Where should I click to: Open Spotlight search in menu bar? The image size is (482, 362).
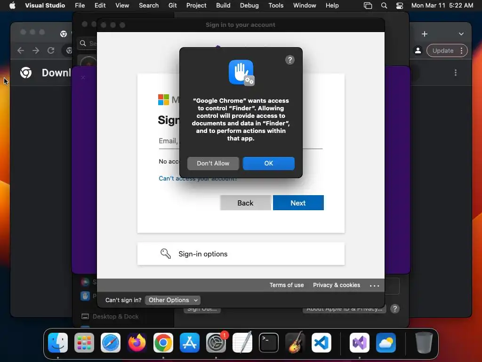click(x=384, y=6)
